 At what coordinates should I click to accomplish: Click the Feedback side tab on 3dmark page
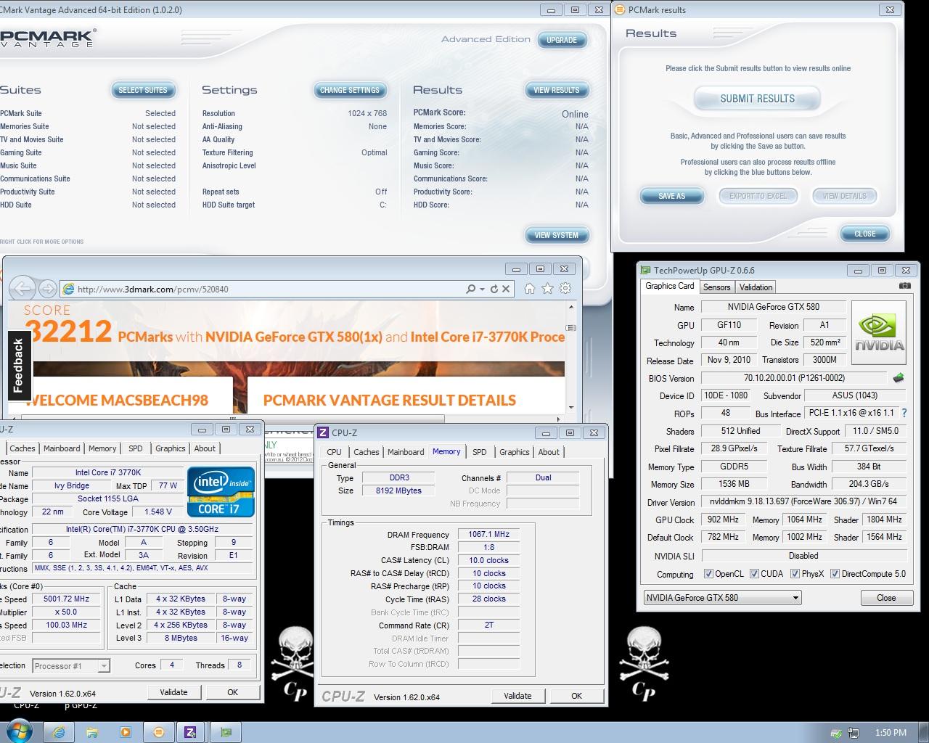coord(18,365)
